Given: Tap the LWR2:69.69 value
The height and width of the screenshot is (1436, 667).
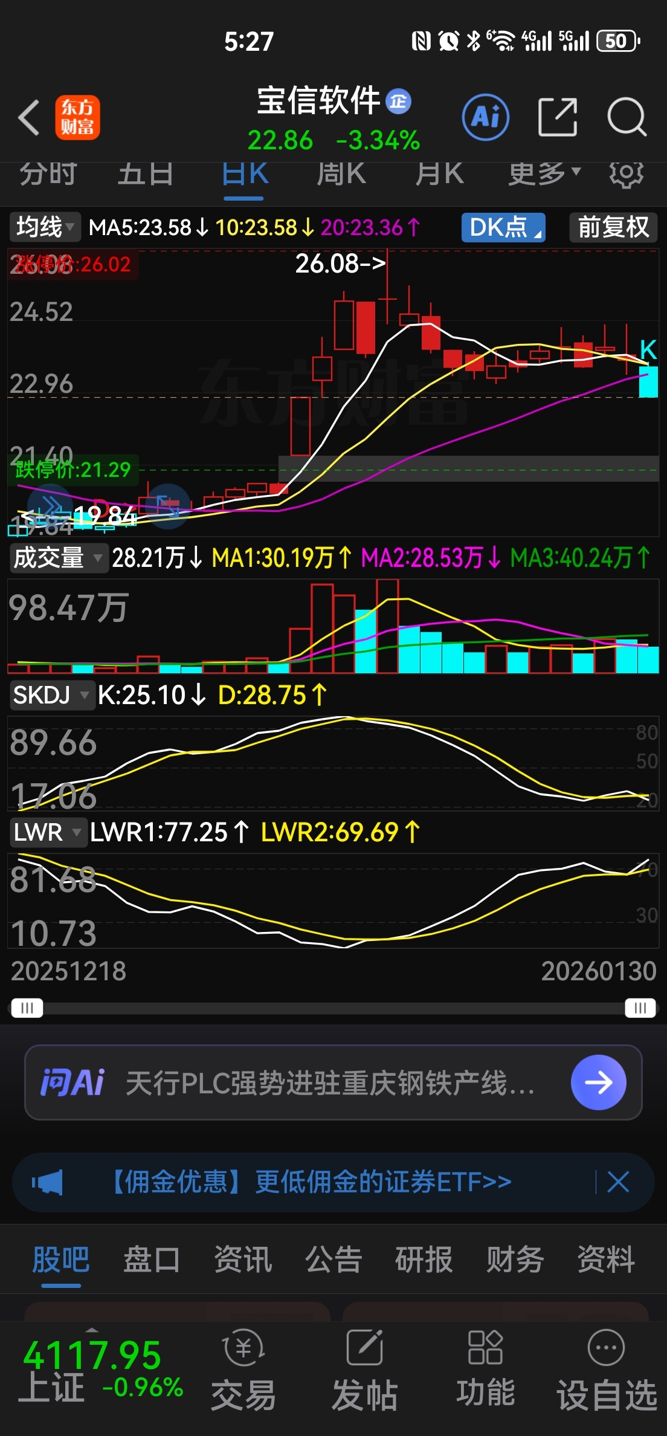Looking at the screenshot, I should [340, 832].
